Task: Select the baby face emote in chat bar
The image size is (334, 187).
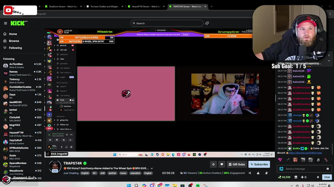Action: [x=295, y=160]
